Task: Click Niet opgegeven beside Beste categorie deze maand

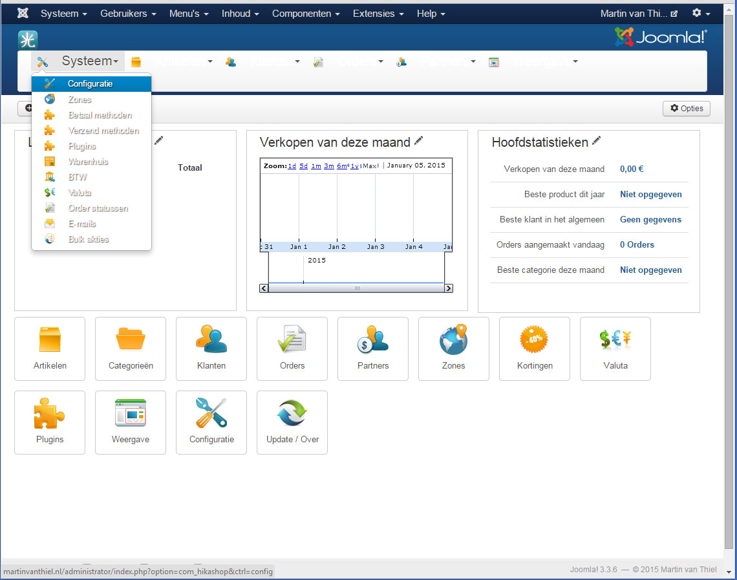Action: tap(650, 270)
